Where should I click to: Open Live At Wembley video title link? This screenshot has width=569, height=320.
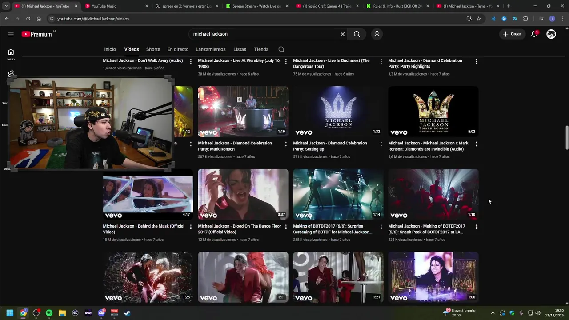(x=239, y=64)
